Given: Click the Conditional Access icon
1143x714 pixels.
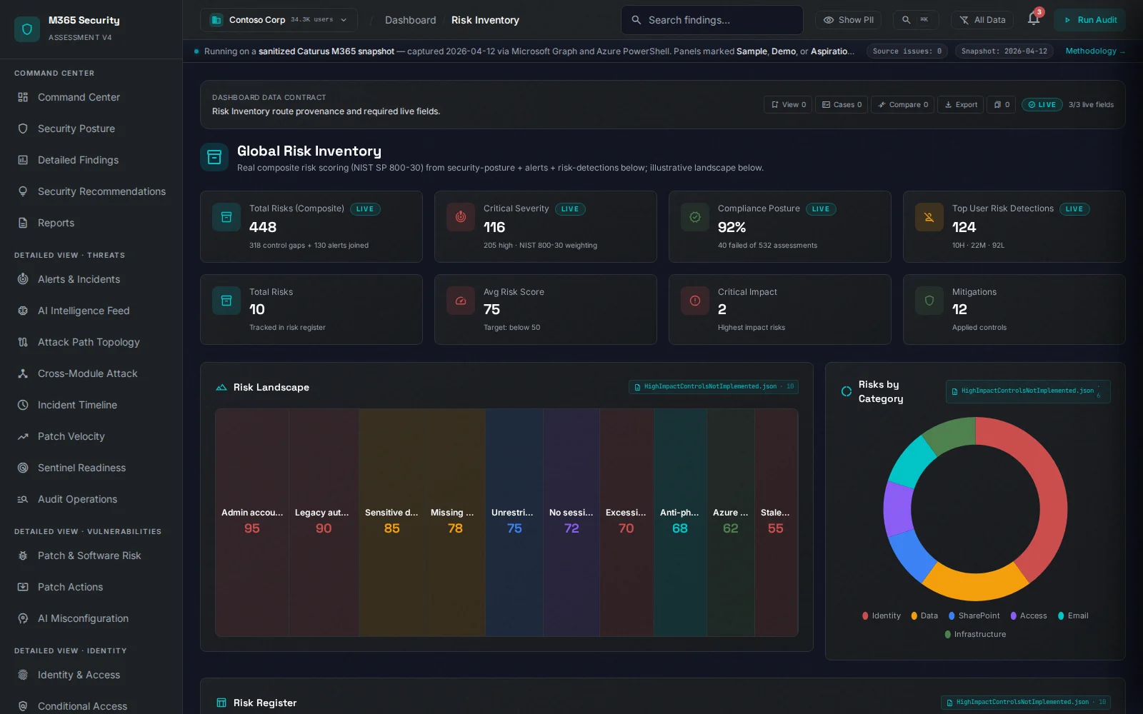Looking at the screenshot, I should (x=23, y=706).
